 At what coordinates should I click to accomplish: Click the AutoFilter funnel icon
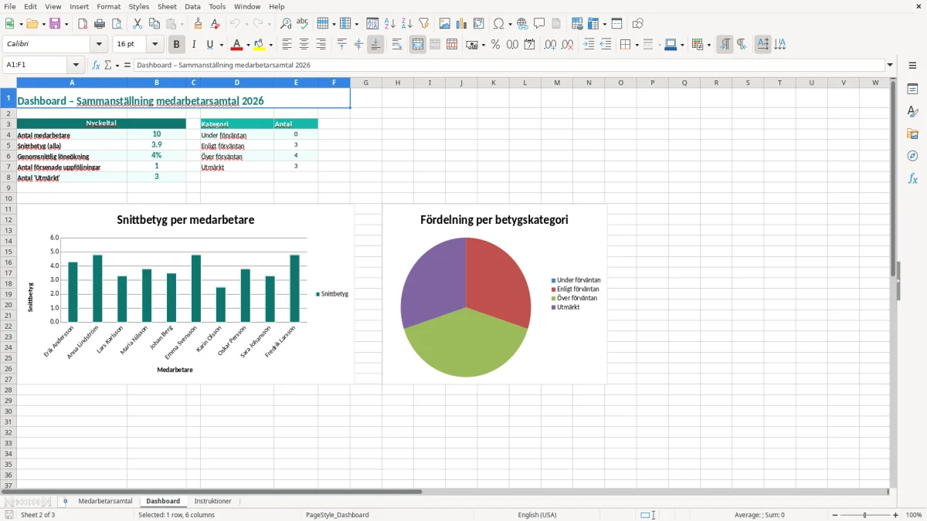423,24
